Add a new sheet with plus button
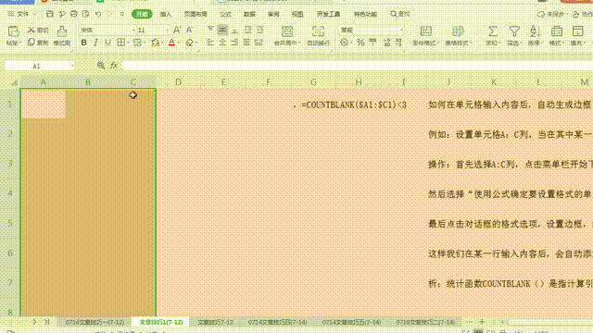This screenshot has height=333, width=593. point(482,322)
